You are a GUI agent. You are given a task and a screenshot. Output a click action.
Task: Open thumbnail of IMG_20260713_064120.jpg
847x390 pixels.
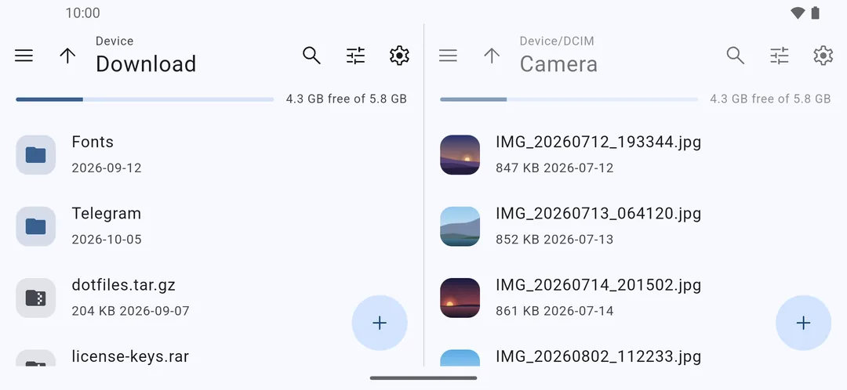coord(460,226)
